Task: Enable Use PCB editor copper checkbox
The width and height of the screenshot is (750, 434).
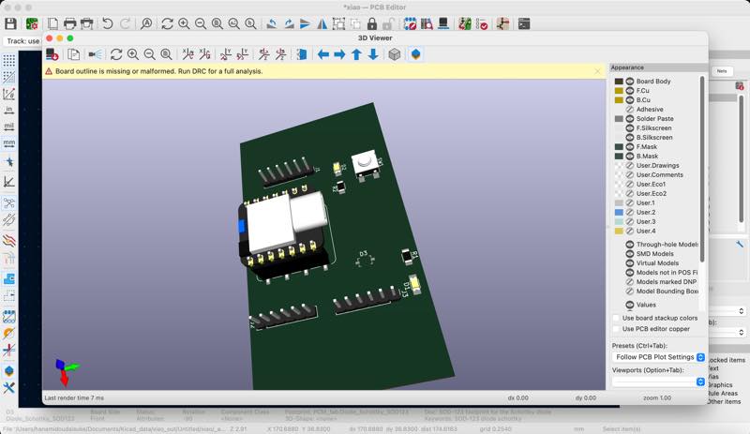Action: coord(616,329)
